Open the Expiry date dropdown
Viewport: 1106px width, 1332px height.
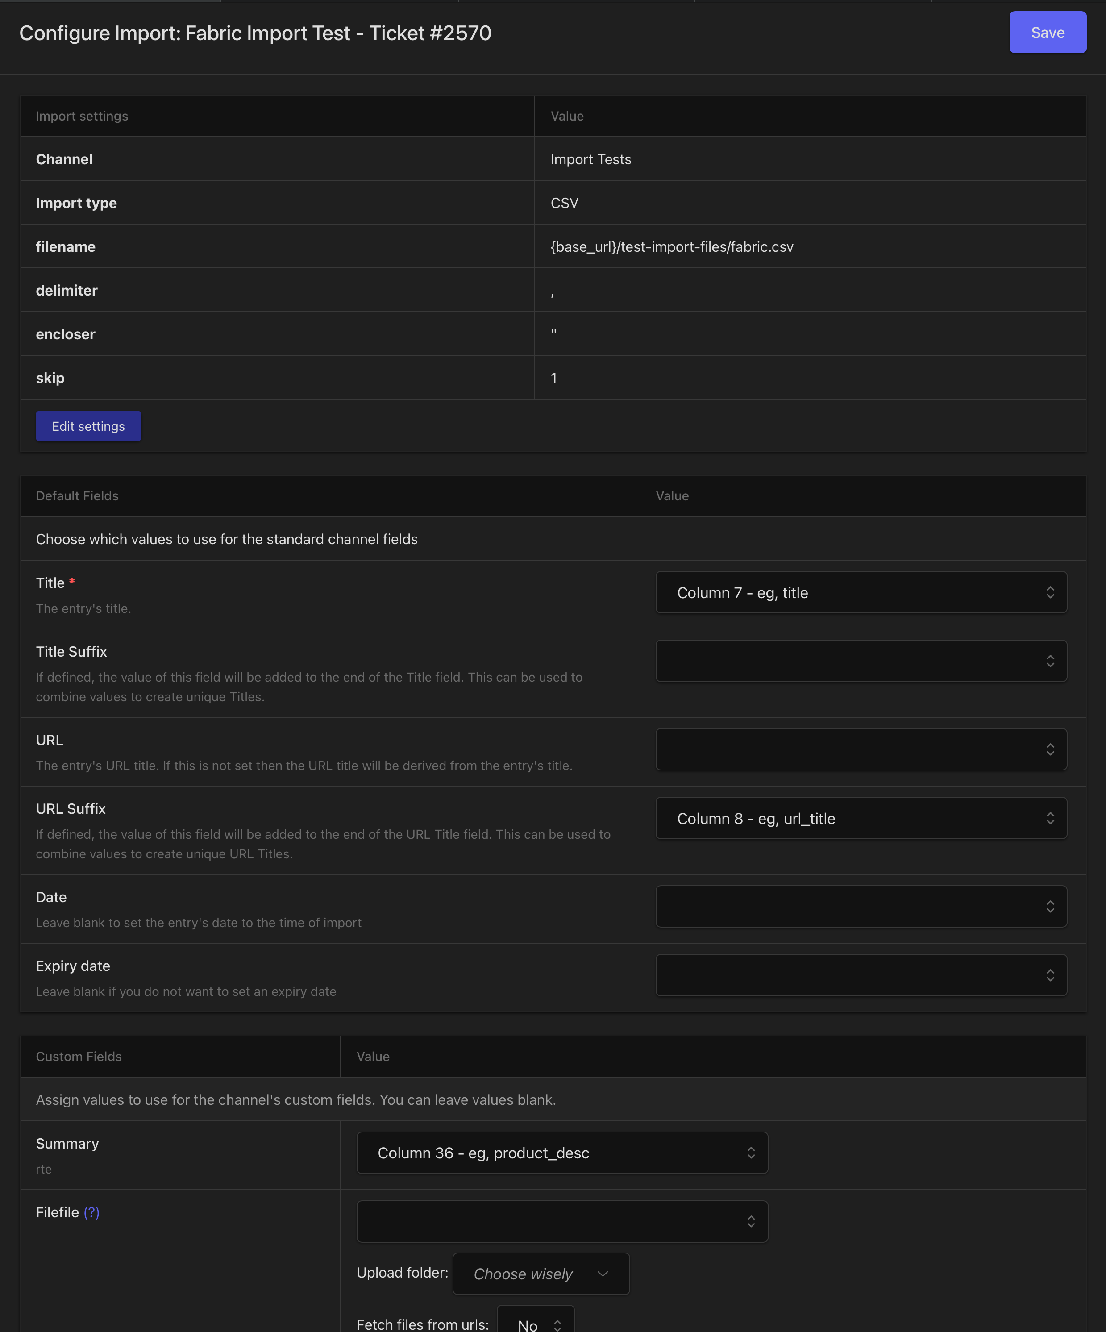pyautogui.click(x=861, y=975)
